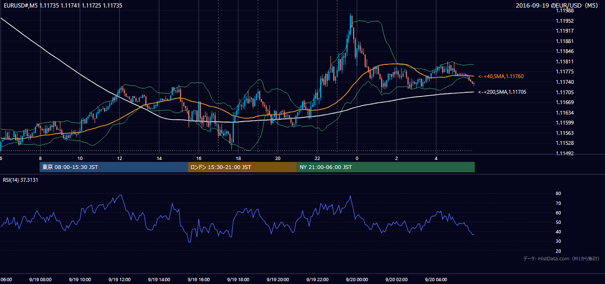This screenshot has height=284, width=605.
Task: Click the ロンドン 15:30-21:00 JST session bar
Action: pos(242,167)
